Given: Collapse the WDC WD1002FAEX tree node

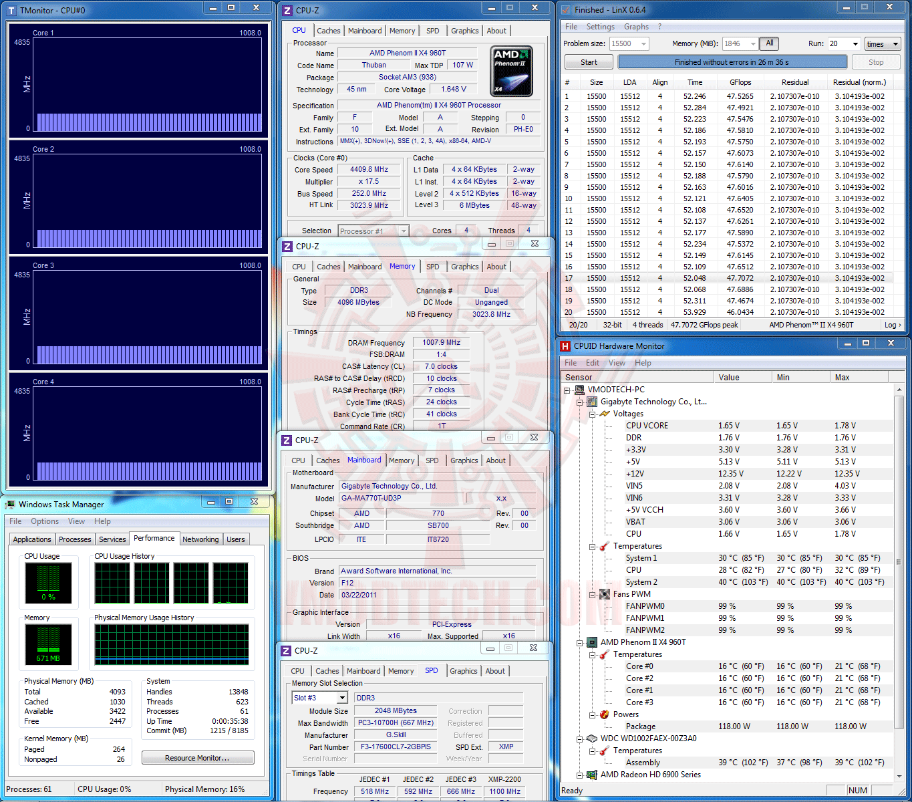Looking at the screenshot, I should pos(580,739).
